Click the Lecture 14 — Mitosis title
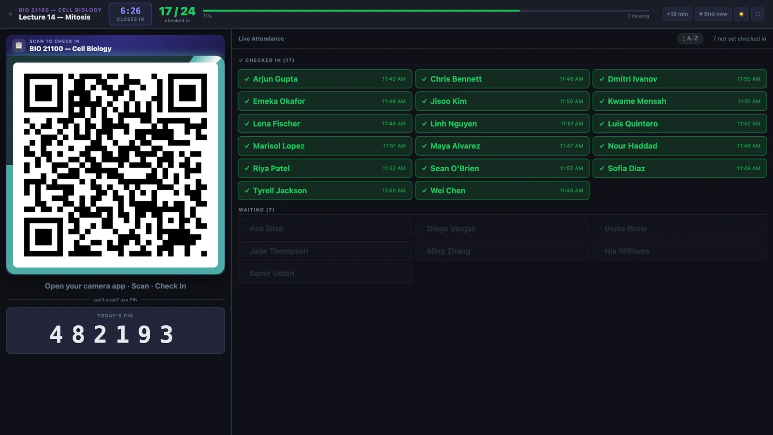This screenshot has width=773, height=435. pyautogui.click(x=55, y=17)
